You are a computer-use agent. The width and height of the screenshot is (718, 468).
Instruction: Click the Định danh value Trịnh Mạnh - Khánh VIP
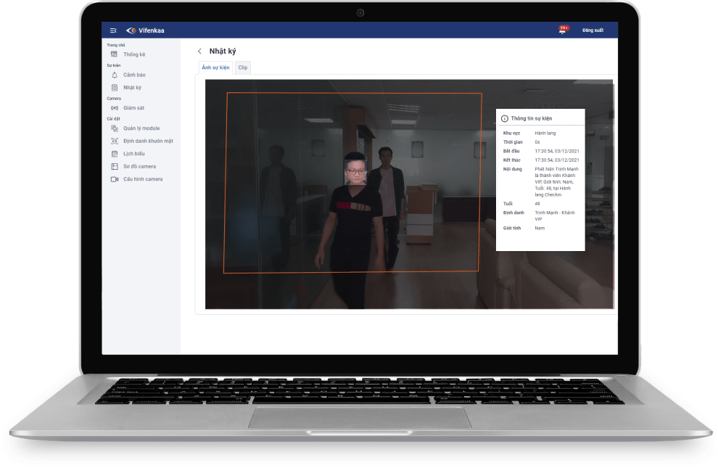pos(554,215)
